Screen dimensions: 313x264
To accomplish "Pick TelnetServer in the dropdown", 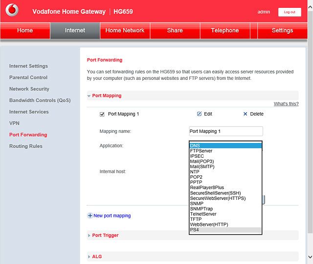I will [x=225, y=214].
